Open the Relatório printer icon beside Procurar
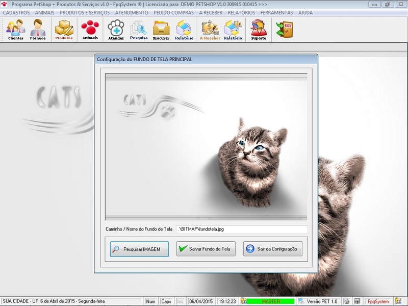 [184, 30]
